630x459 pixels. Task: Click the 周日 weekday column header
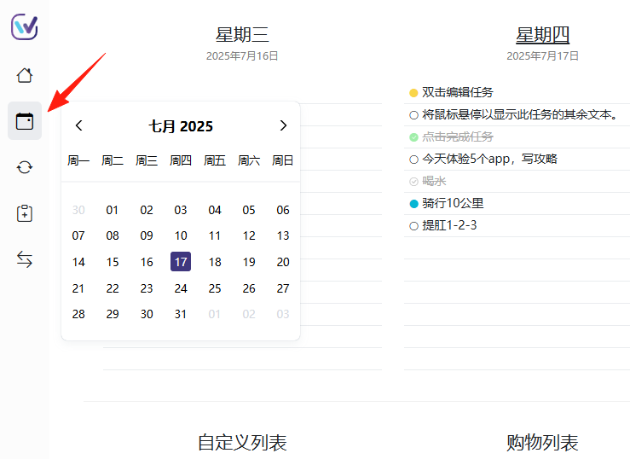click(283, 160)
